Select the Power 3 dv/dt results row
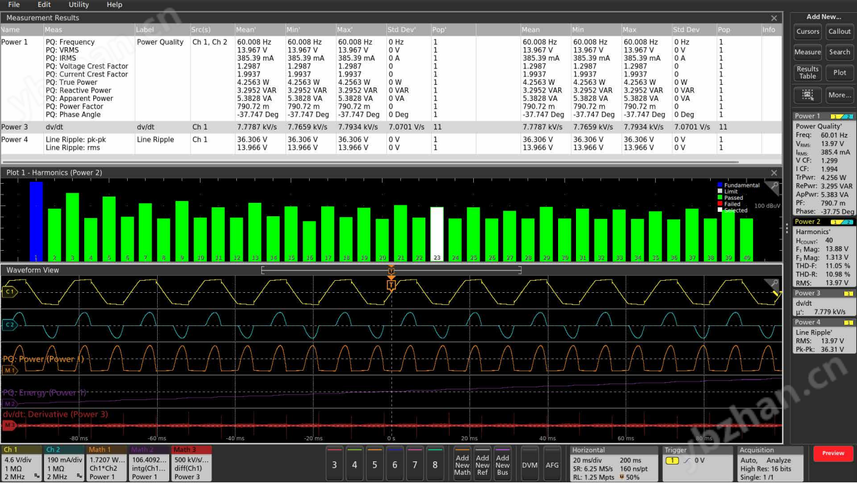The width and height of the screenshot is (857, 483). (391, 127)
